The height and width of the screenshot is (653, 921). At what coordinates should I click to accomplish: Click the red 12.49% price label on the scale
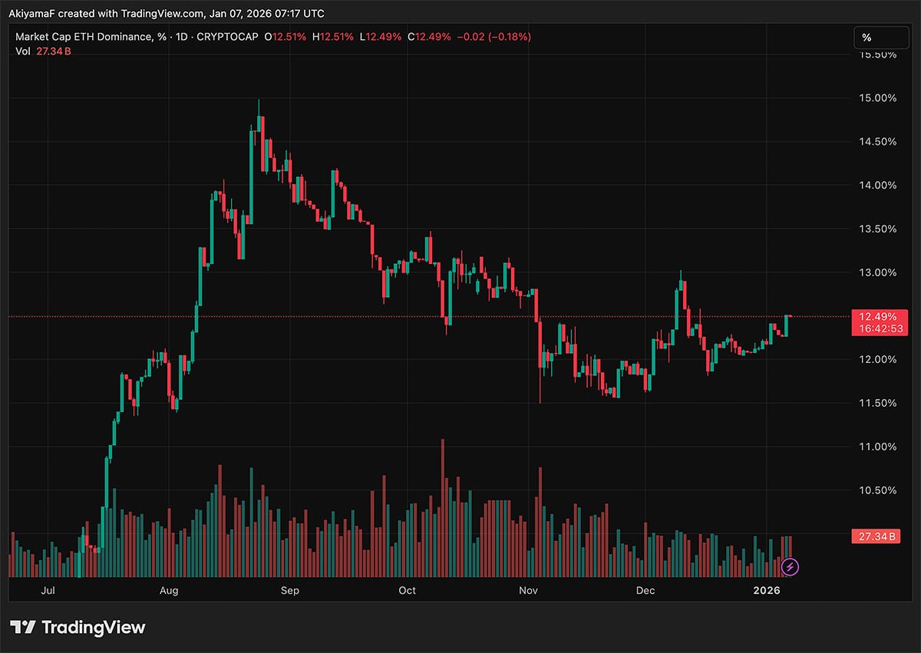point(880,316)
